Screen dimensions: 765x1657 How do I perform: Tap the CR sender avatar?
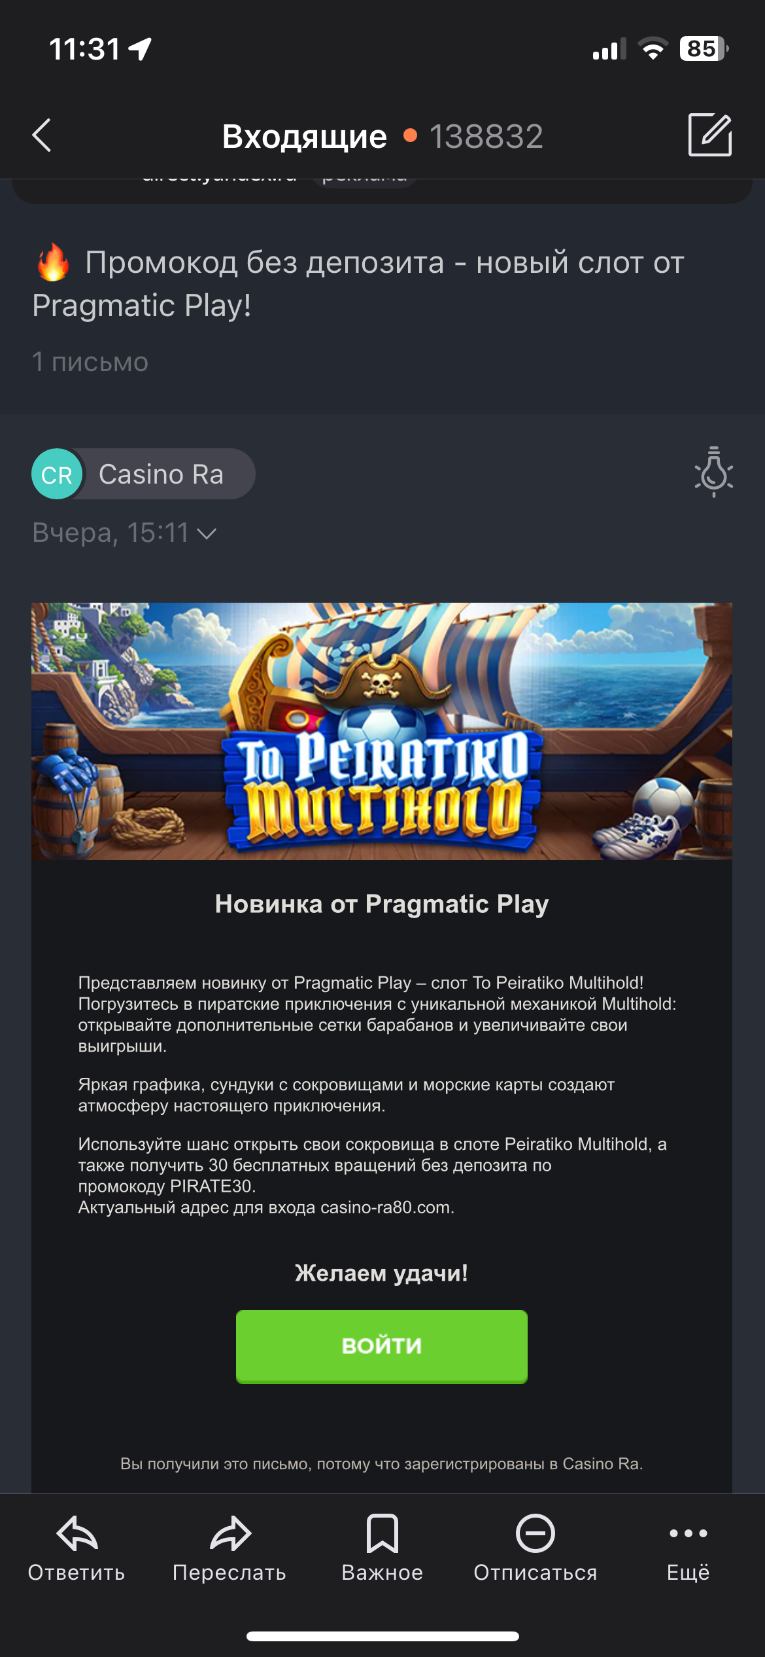(x=57, y=474)
